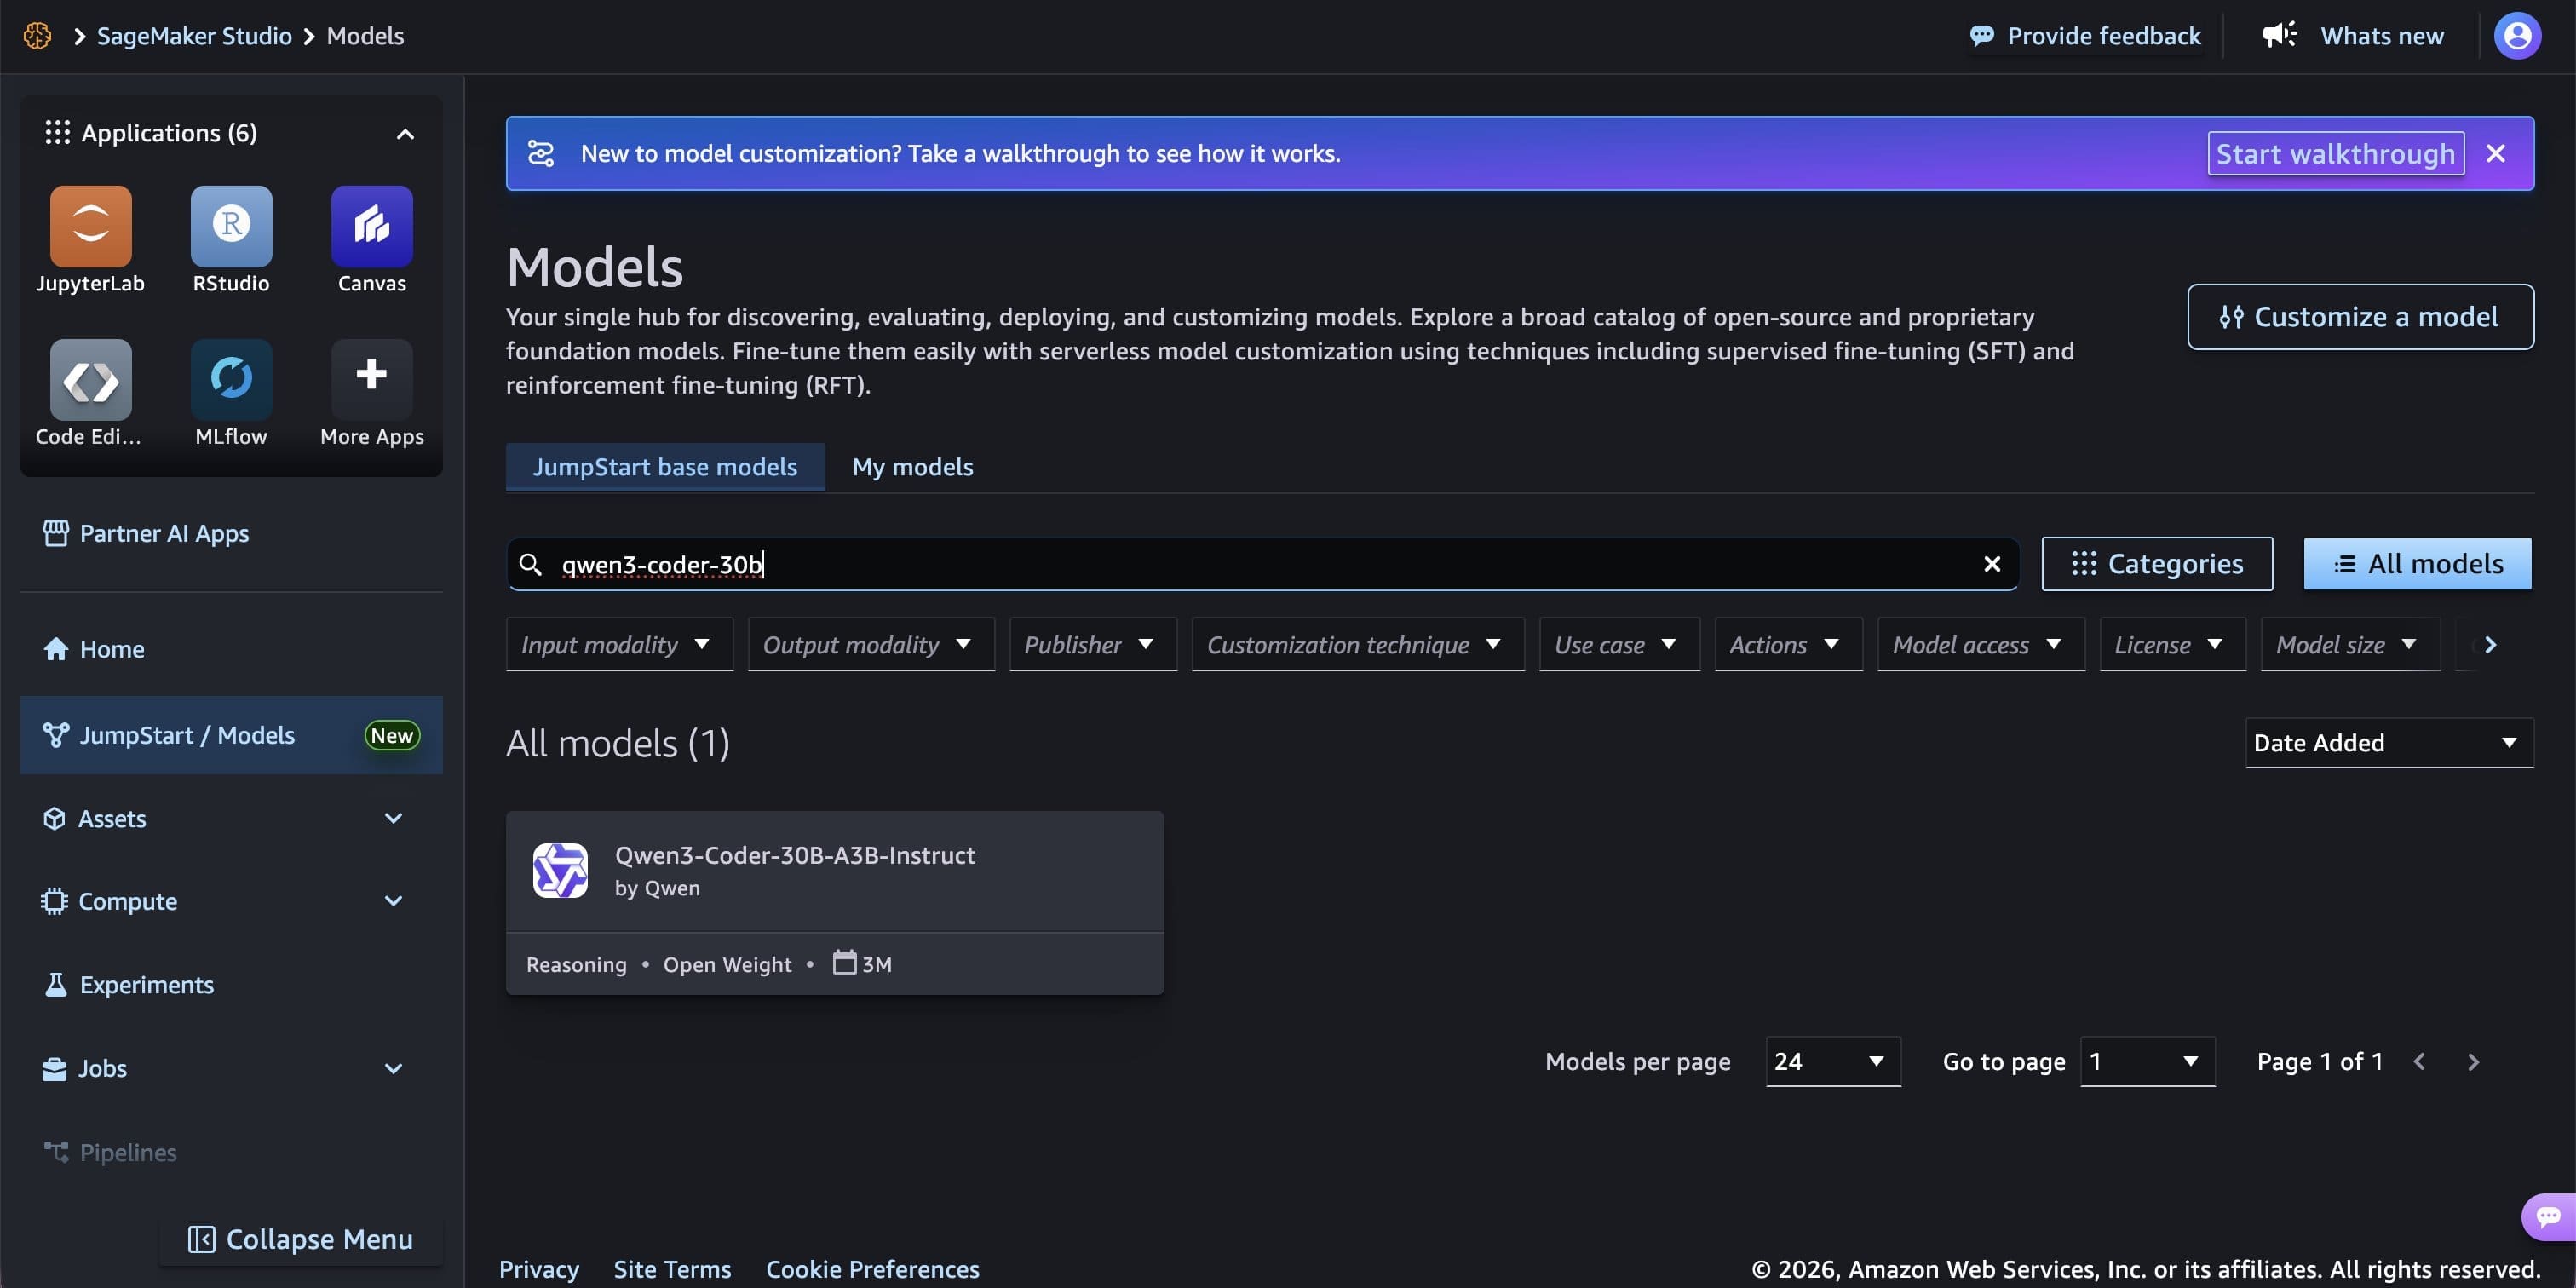Open the Qwen3-Coder-30B-A3B-Instruct model card
Viewport: 2576px width, 1288px height.
834,902
